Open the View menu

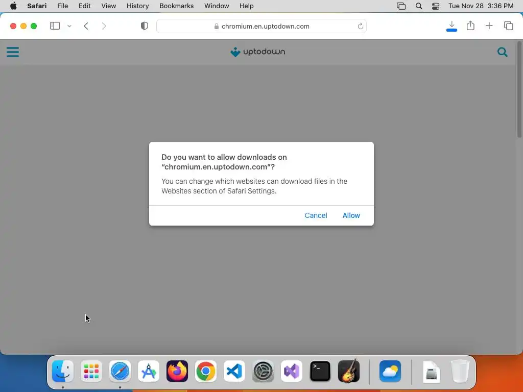click(x=108, y=6)
